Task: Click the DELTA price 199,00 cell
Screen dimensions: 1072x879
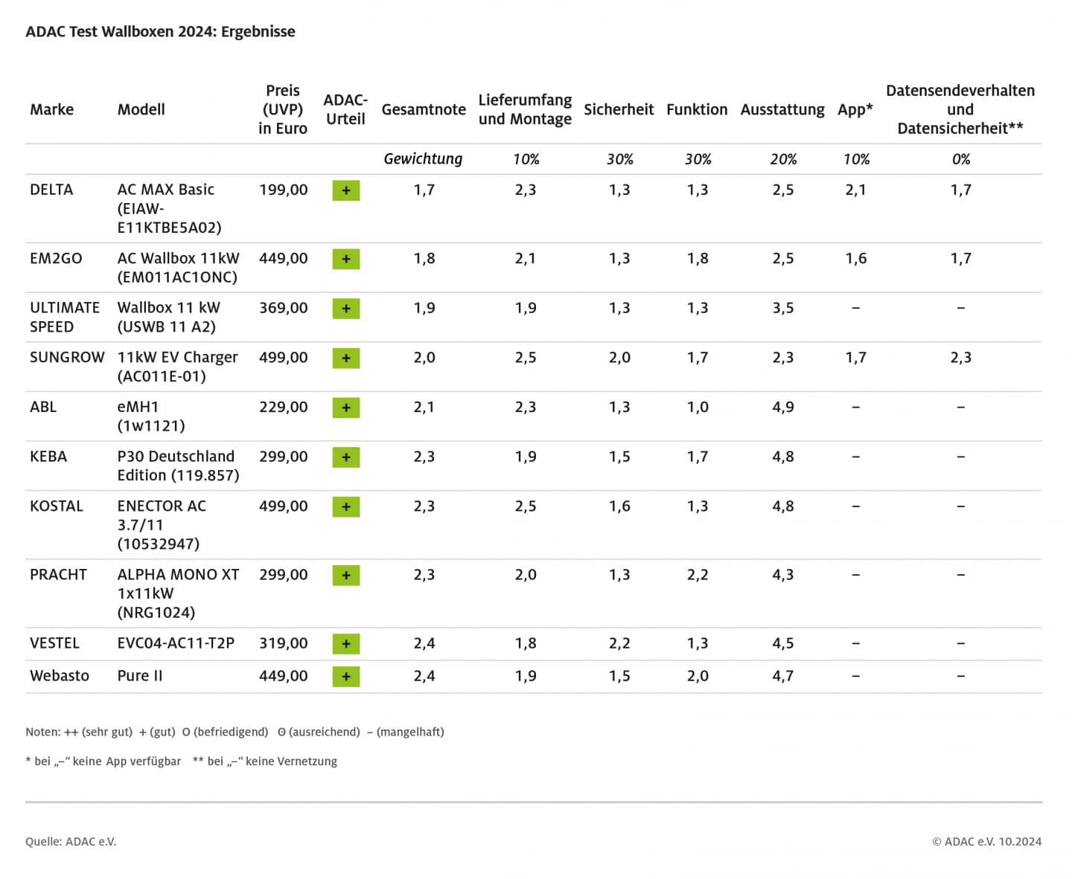Action: click(283, 190)
